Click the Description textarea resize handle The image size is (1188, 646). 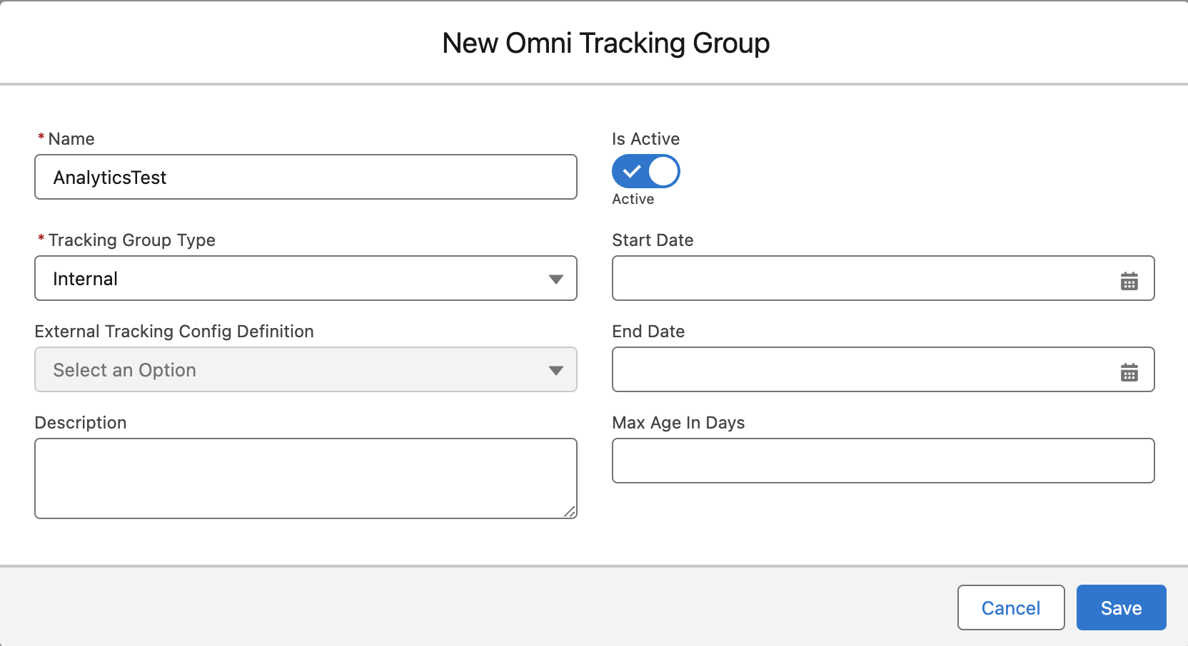click(570, 512)
